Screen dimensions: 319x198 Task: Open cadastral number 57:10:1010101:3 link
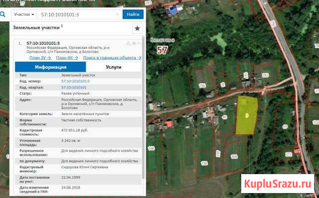pyautogui.click(x=75, y=81)
